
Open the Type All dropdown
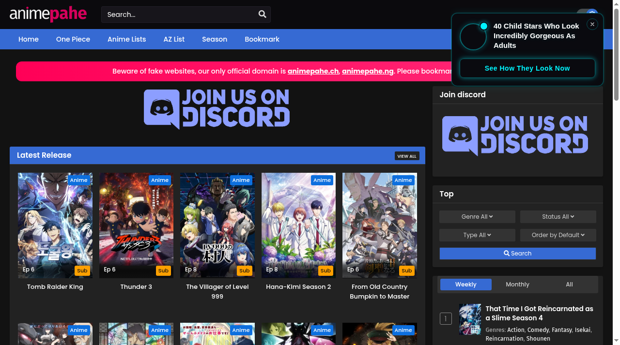pyautogui.click(x=477, y=235)
